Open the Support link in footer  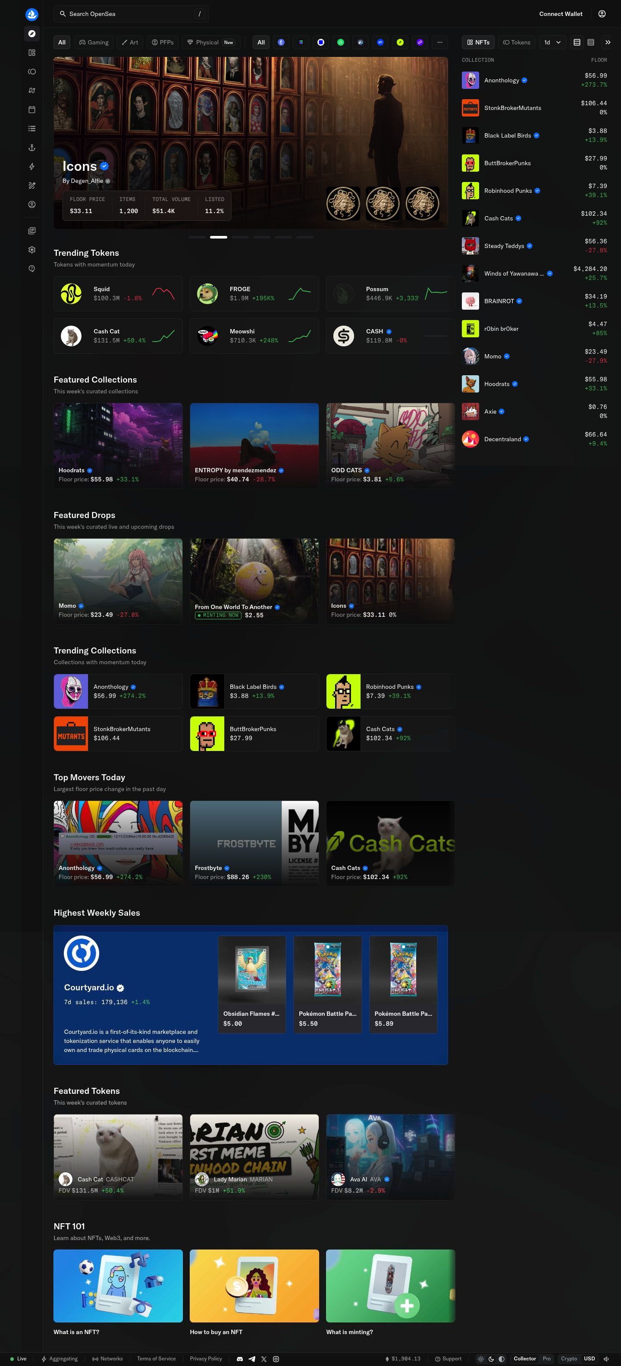[448, 1359]
